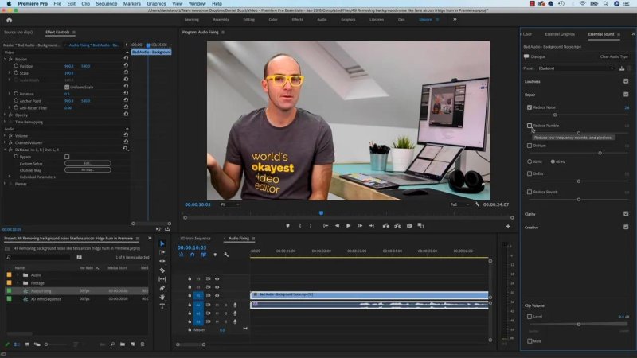This screenshot has height=358, width=637.
Task: Enable the DeHum checkbox
Action: pos(530,146)
